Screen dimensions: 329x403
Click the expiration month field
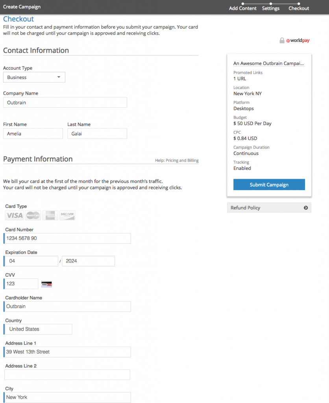(31, 261)
